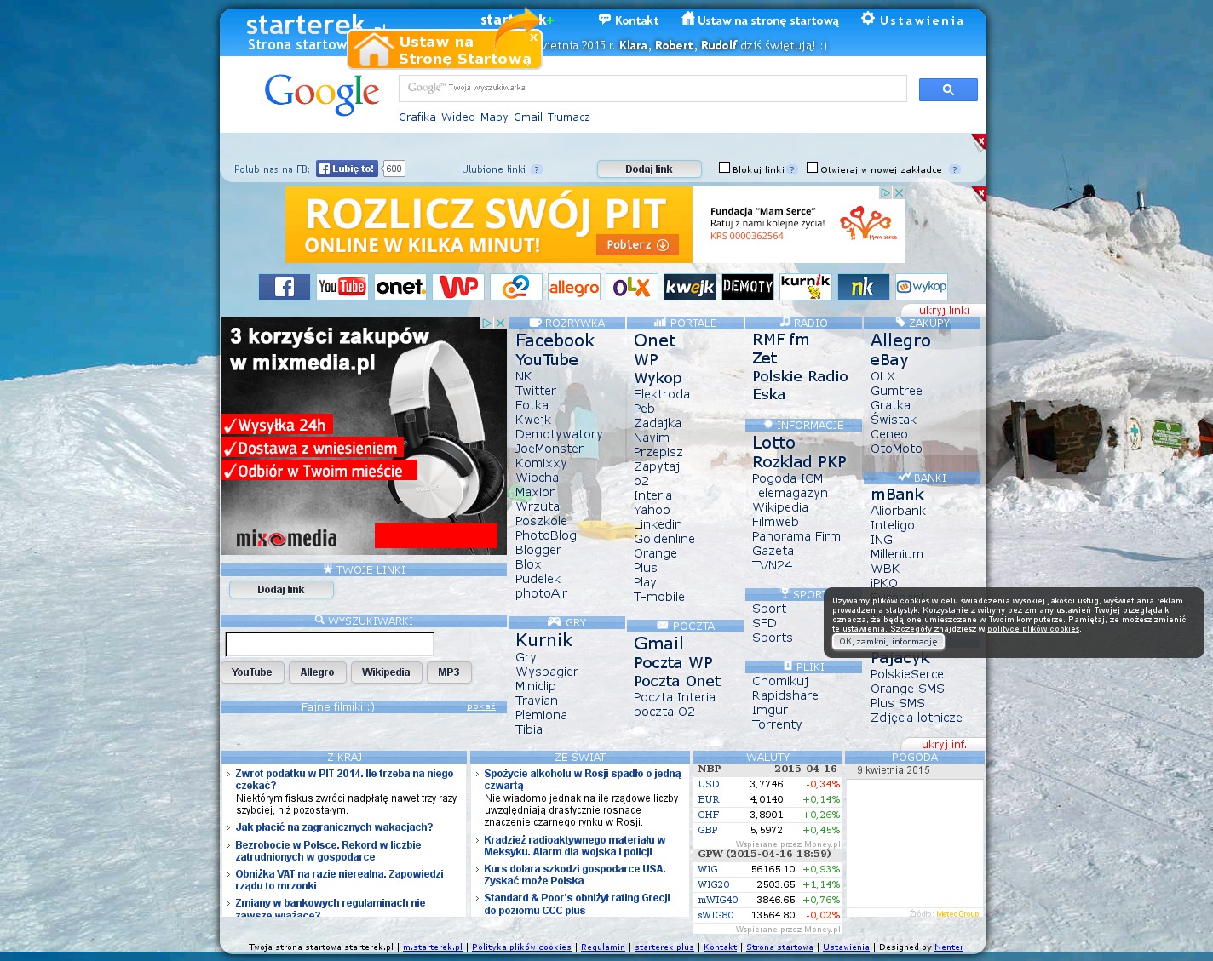
Task: Enable the Blokuj linki checkbox
Action: pyautogui.click(x=724, y=168)
